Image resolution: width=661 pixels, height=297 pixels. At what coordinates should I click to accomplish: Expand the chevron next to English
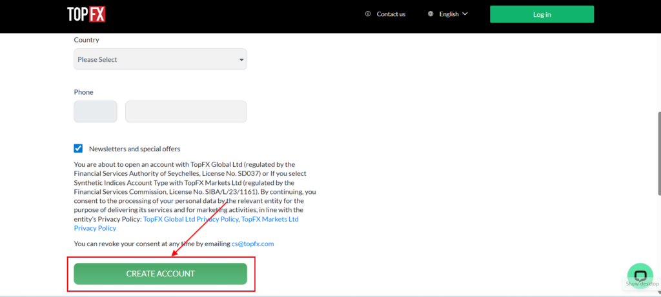(x=465, y=14)
